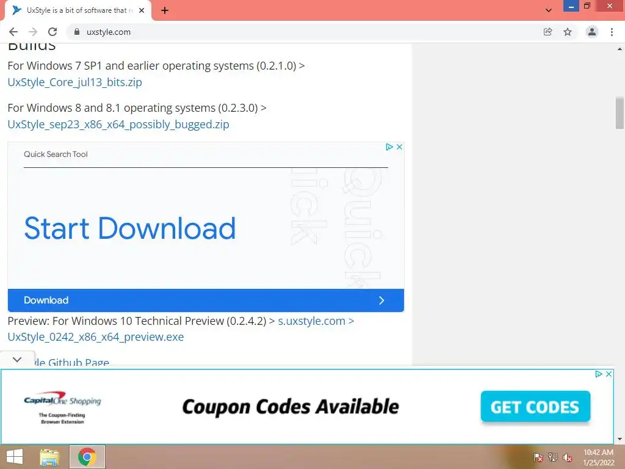Image resolution: width=625 pixels, height=469 pixels.
Task: Bookmark this page with the star icon
Action: point(568,32)
